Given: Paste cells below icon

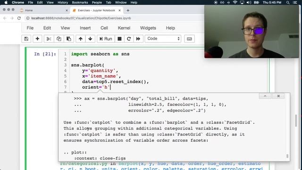Looking at the screenshot, I should [x=69, y=39].
